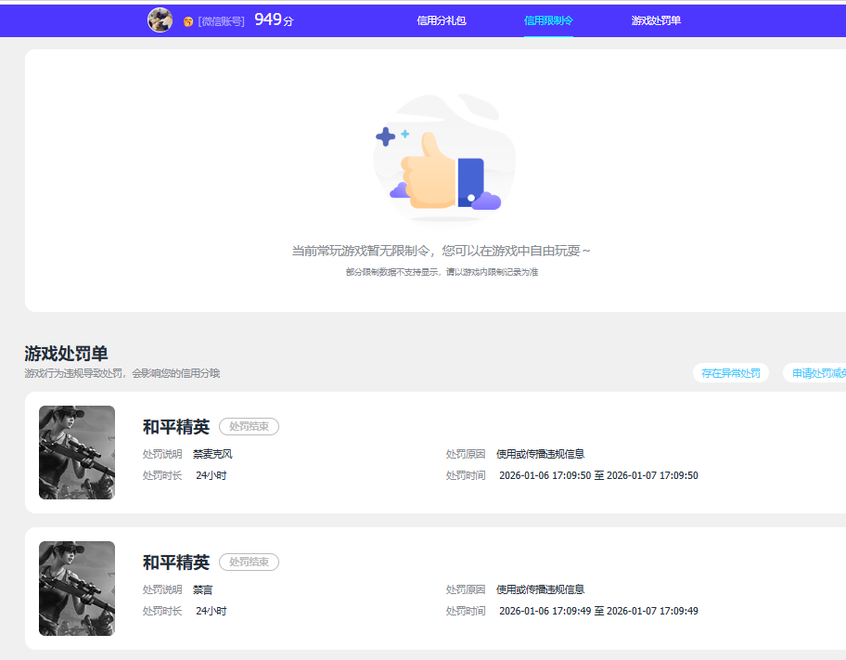The height and width of the screenshot is (660, 846).
Task: Click the 24小时 duration on the 禁言 card
Action: (211, 612)
